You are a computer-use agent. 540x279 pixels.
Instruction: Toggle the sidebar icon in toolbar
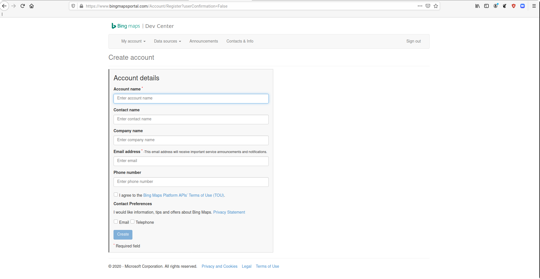(486, 6)
